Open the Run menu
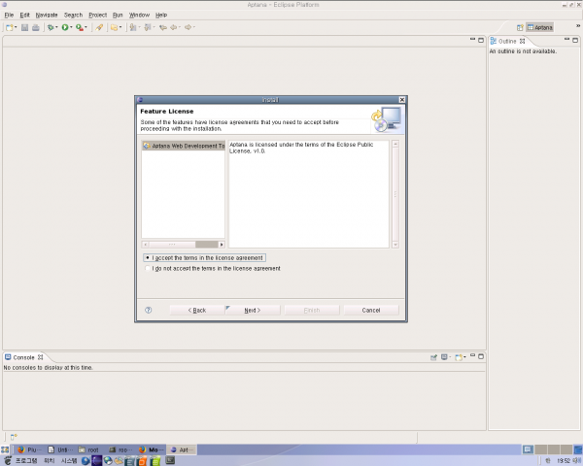This screenshot has height=466, width=583. click(x=118, y=15)
